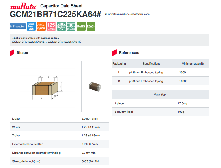Click the AEC-Q200 orange badge
The width and height of the screenshot is (221, 168).
(41, 26)
